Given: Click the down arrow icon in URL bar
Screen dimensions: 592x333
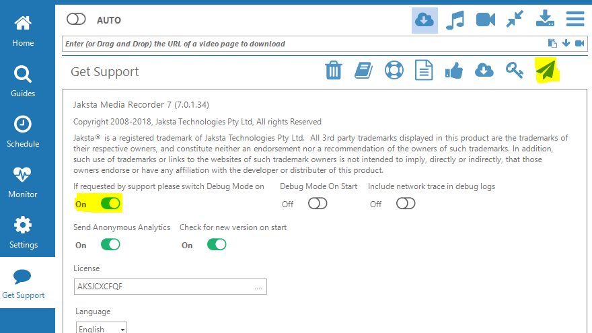Looking at the screenshot, I should coord(566,43).
